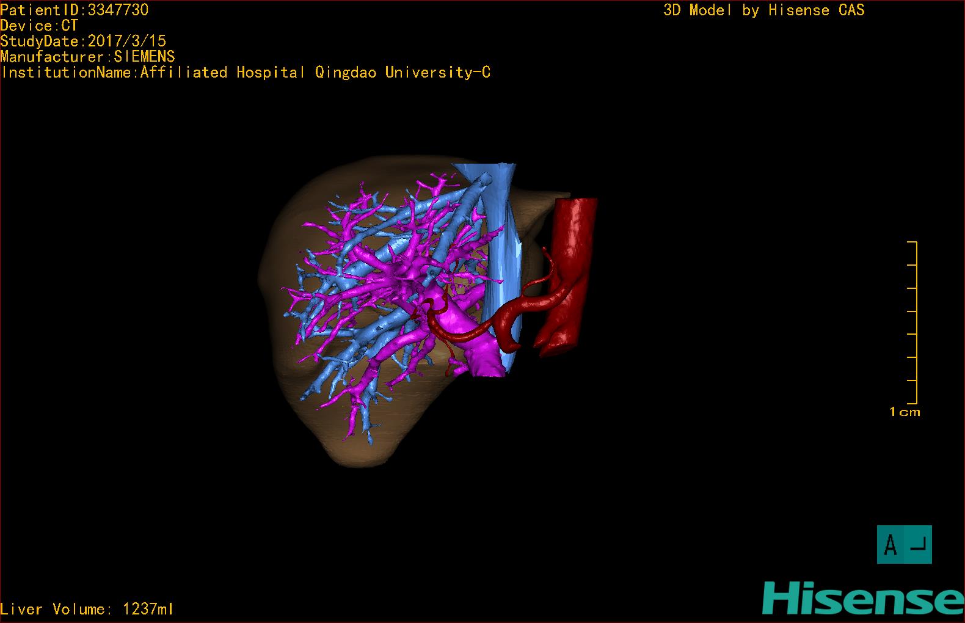Click the InstitutionName Affiliated Hospital text

tap(246, 73)
